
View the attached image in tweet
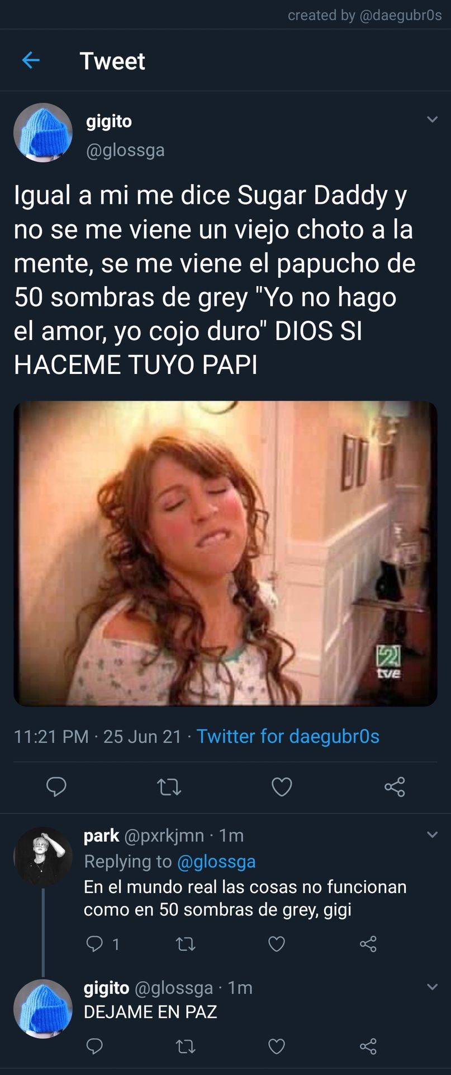coord(225,553)
